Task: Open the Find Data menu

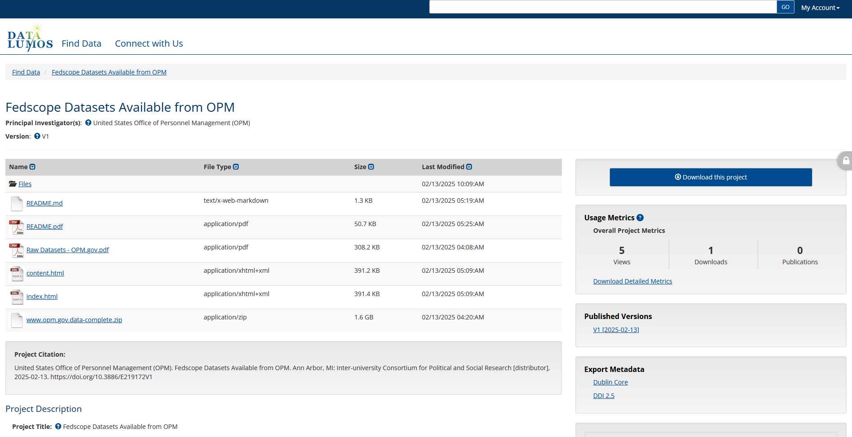Action: [x=81, y=44]
